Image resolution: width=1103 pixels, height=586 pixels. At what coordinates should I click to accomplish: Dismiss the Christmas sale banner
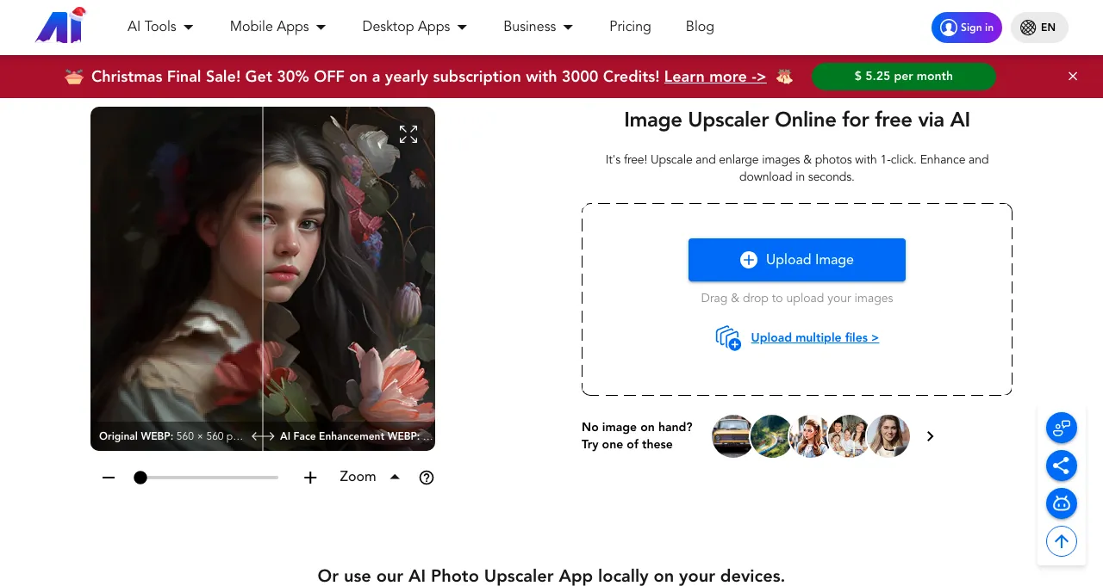point(1073,77)
